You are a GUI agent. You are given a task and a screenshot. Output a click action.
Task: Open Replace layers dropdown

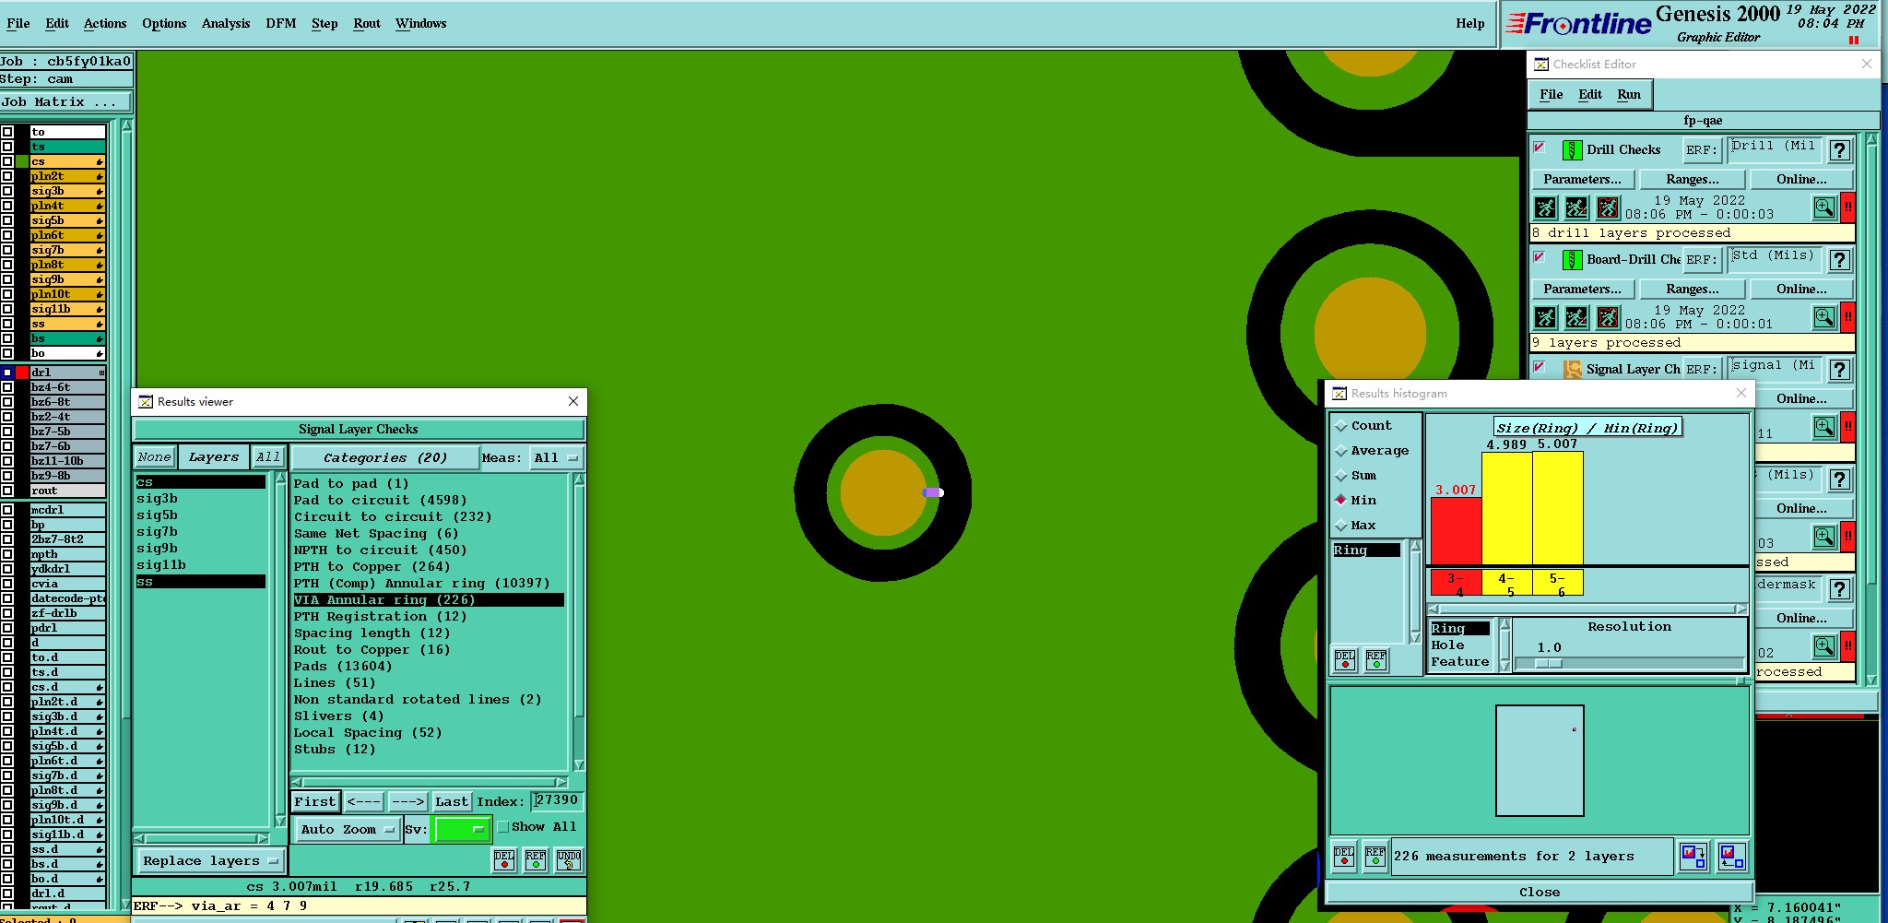tap(210, 861)
